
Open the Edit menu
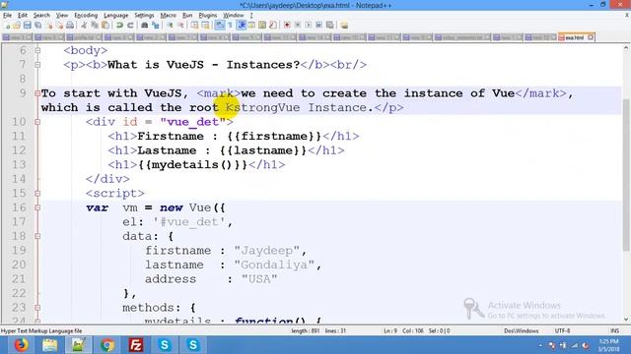23,16
